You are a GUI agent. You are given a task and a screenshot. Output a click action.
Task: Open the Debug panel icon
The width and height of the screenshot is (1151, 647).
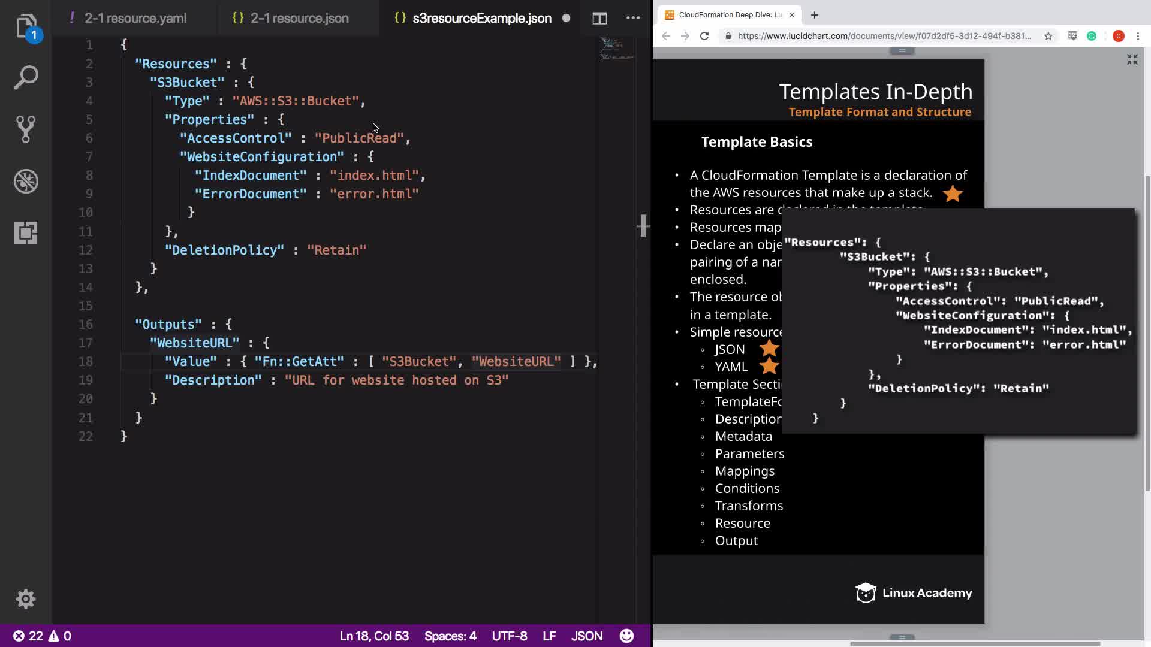point(26,181)
